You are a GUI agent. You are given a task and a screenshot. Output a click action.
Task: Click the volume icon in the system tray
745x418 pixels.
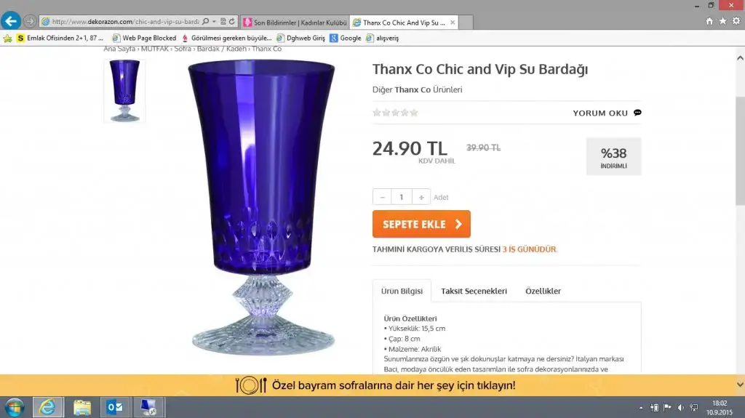[x=680, y=408]
